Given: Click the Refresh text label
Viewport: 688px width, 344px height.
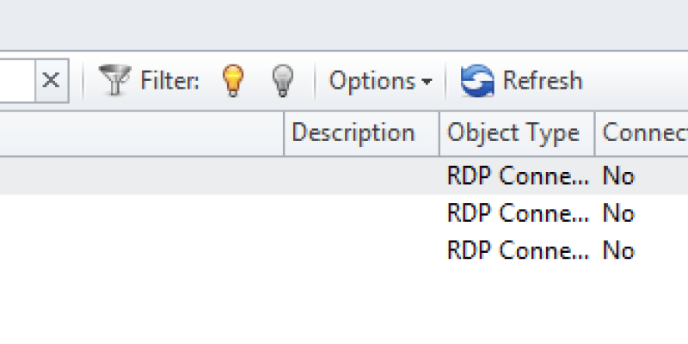Looking at the screenshot, I should click(x=543, y=81).
